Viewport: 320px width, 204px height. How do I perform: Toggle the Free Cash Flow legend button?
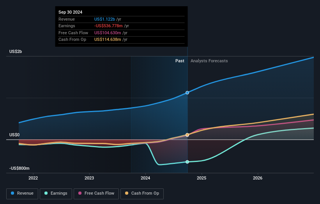coord(96,193)
